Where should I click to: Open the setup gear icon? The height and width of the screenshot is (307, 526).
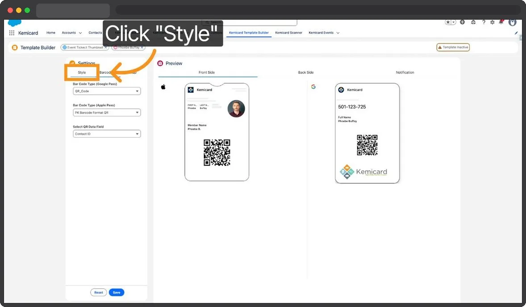pyautogui.click(x=492, y=22)
